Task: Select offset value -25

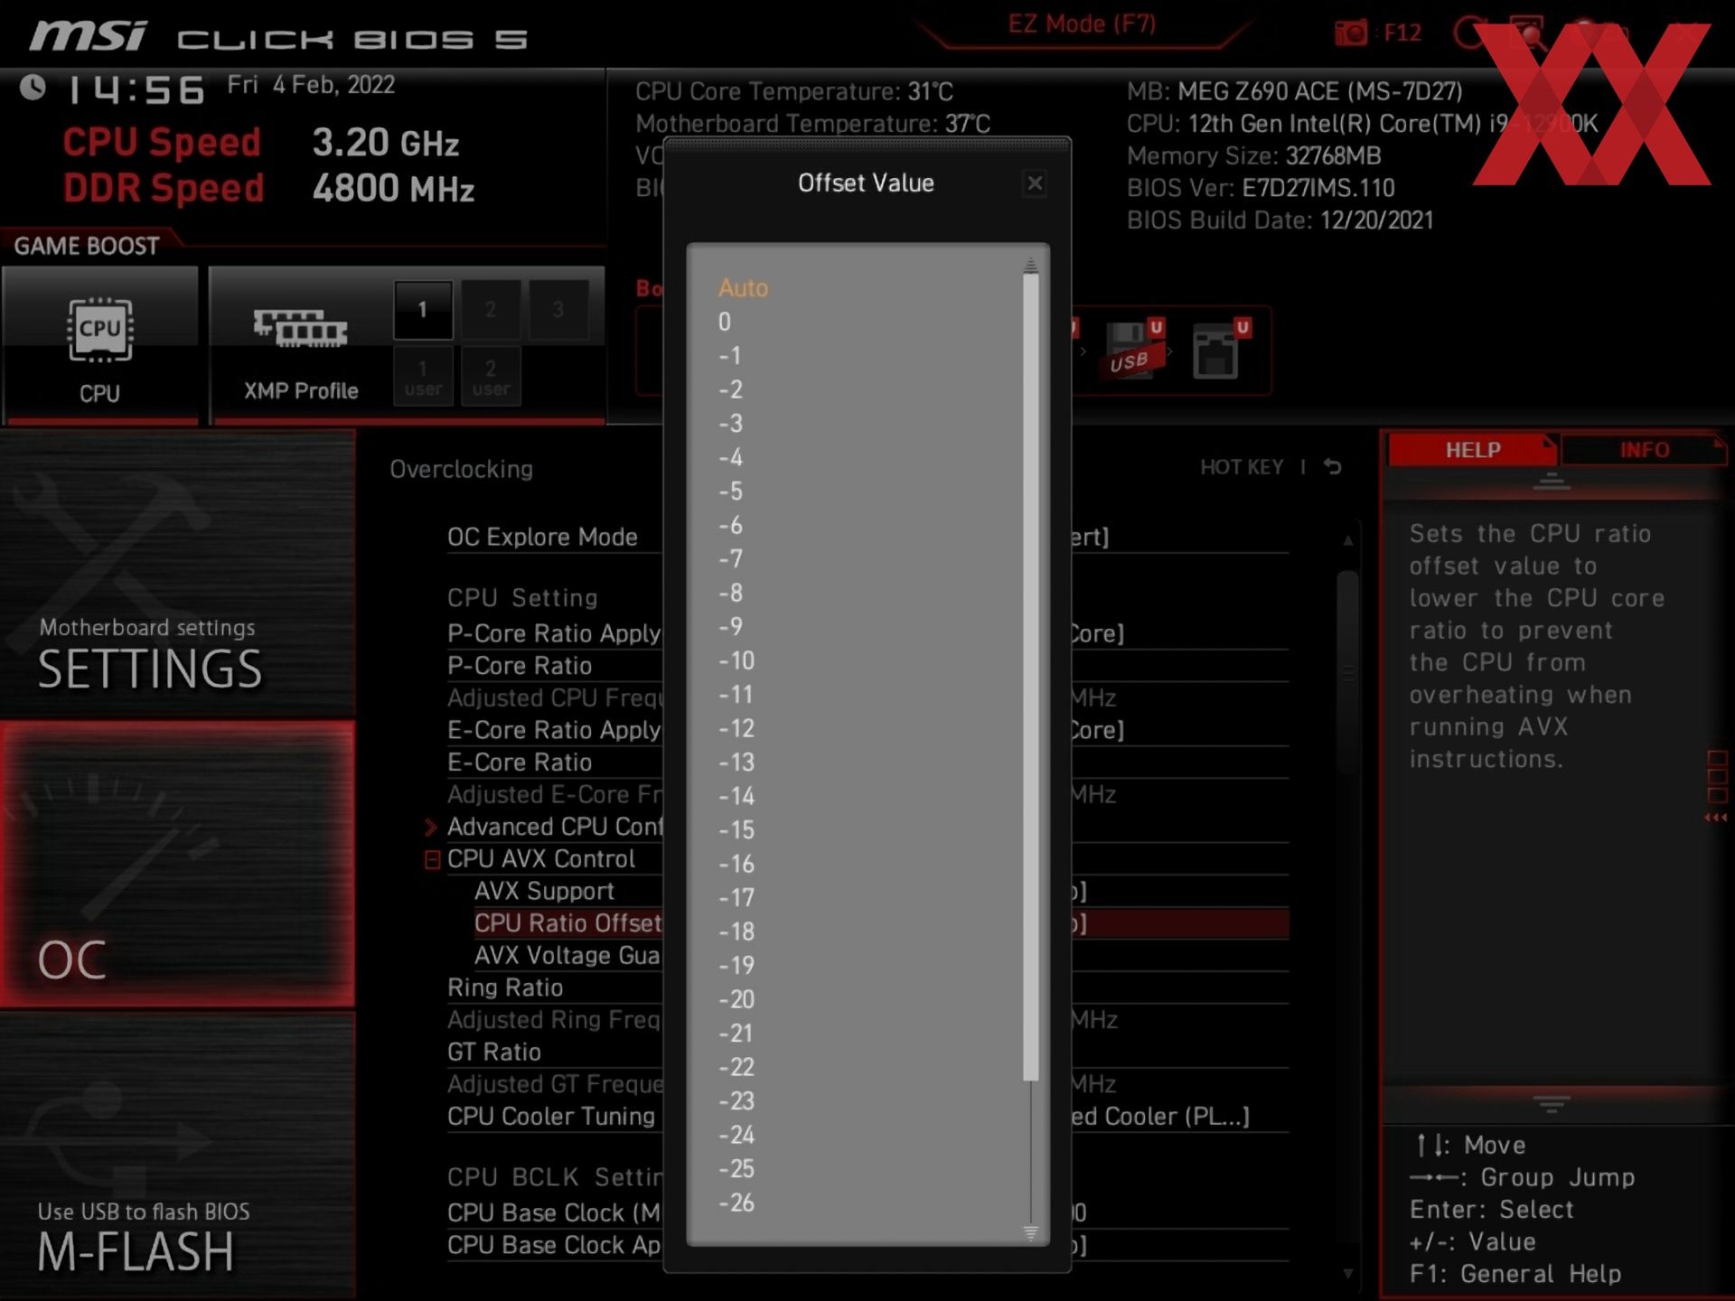Action: click(736, 1169)
